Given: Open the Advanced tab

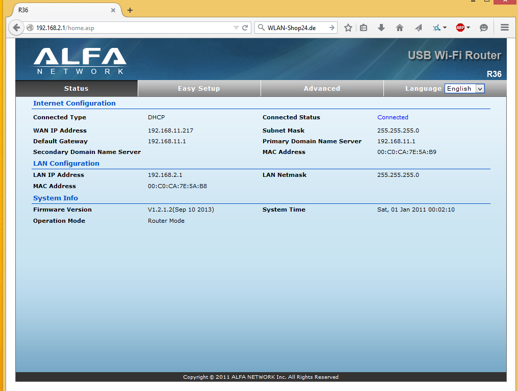Looking at the screenshot, I should (322, 89).
